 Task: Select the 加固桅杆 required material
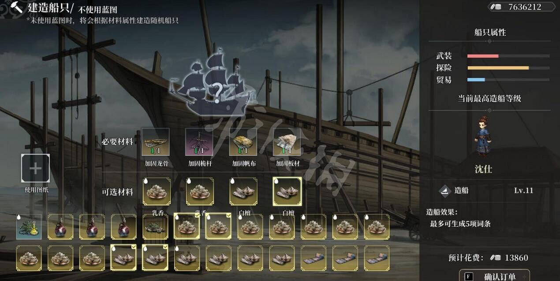[x=199, y=142]
